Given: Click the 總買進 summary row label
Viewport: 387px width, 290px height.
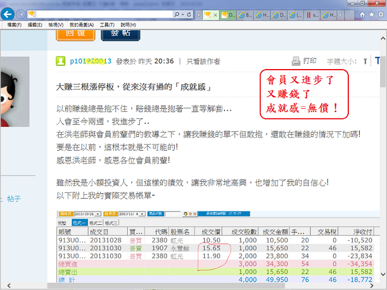Looking at the screenshot, I should coord(68,264).
